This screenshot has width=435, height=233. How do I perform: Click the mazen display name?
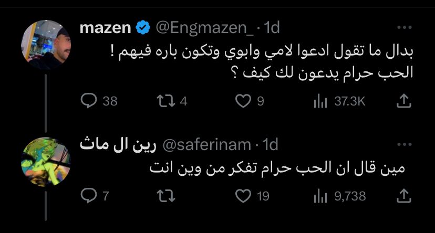(x=105, y=28)
